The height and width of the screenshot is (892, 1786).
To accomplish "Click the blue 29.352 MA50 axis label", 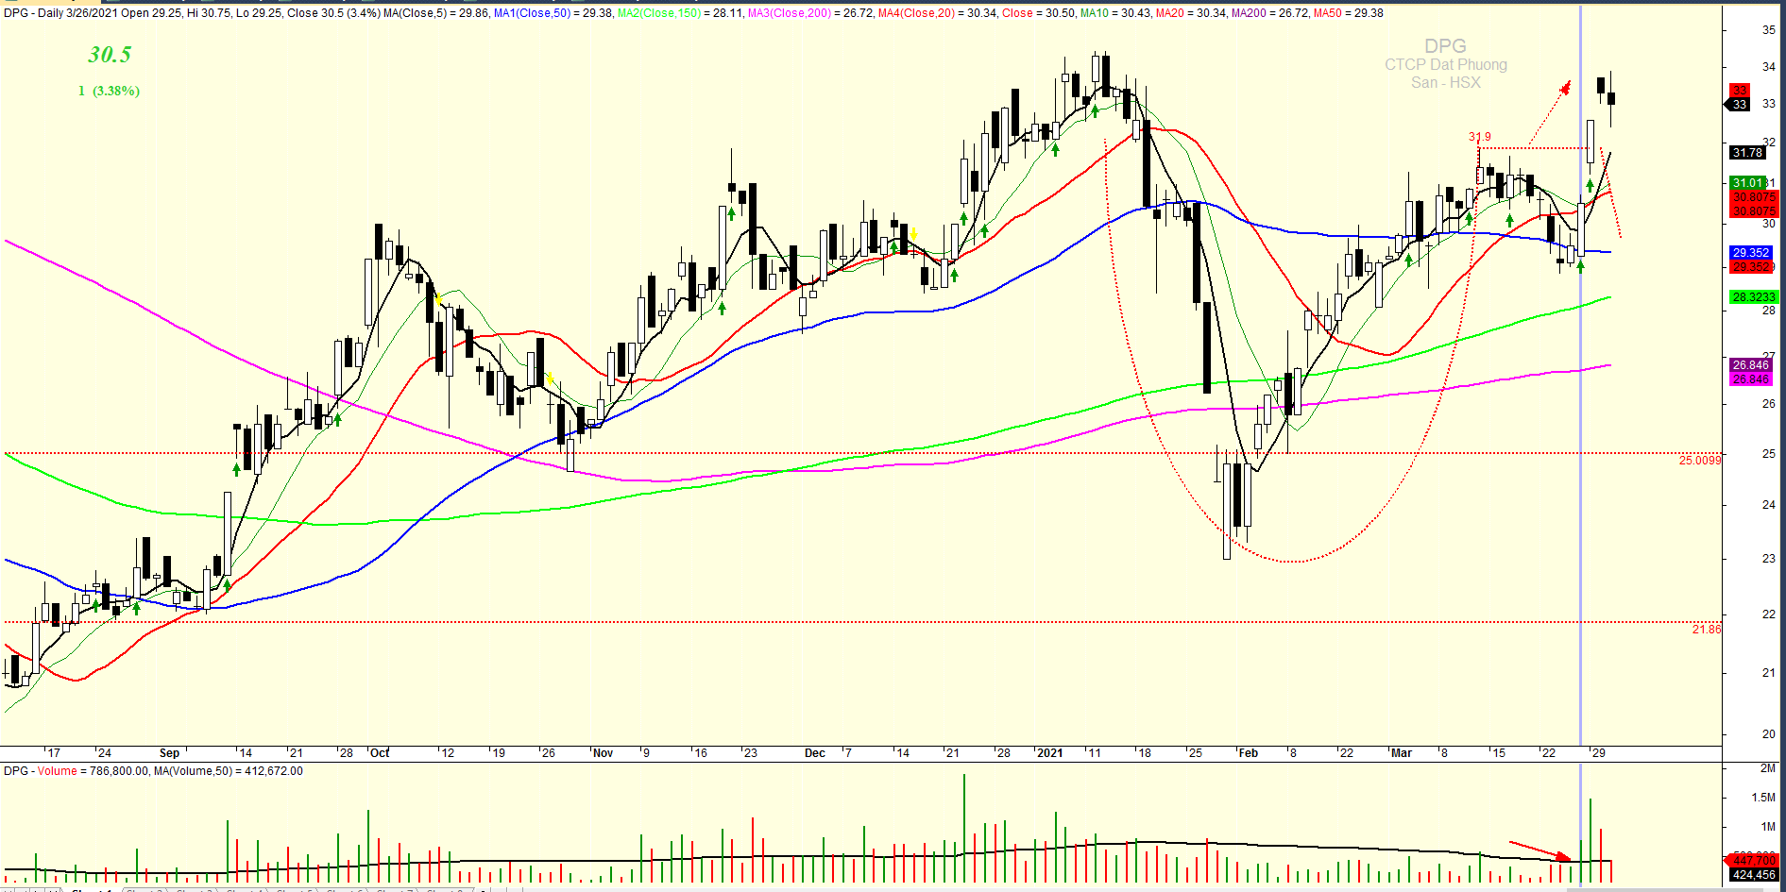I will click(1750, 253).
